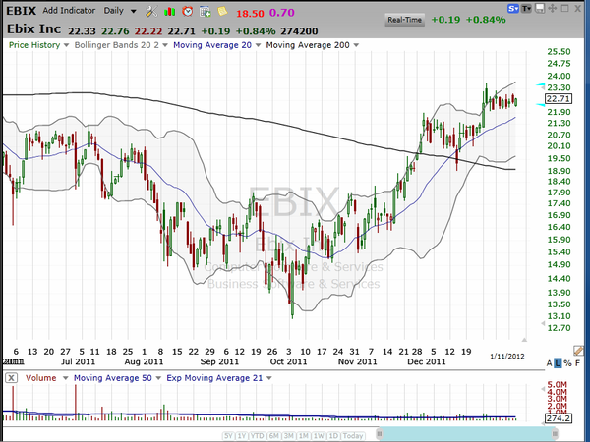590x442 pixels.
Task: Click the Price History label
Action: coord(34,45)
